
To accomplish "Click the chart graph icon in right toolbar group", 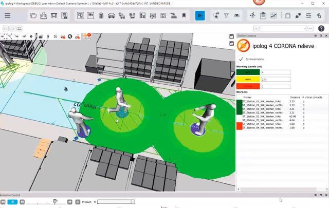I will pos(273,15).
